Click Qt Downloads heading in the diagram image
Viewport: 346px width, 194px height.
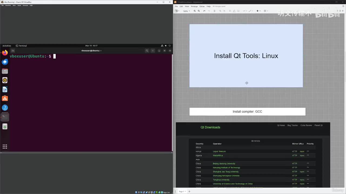(210, 127)
